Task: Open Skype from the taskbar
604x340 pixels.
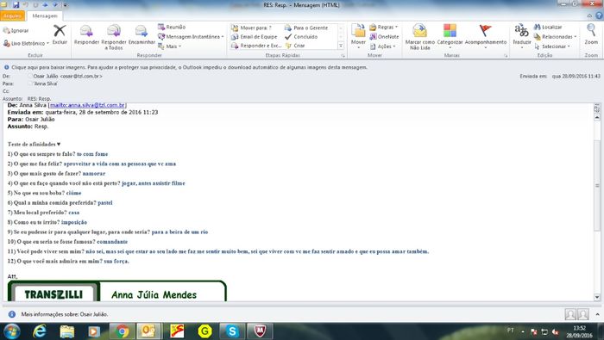Action: (x=232, y=331)
